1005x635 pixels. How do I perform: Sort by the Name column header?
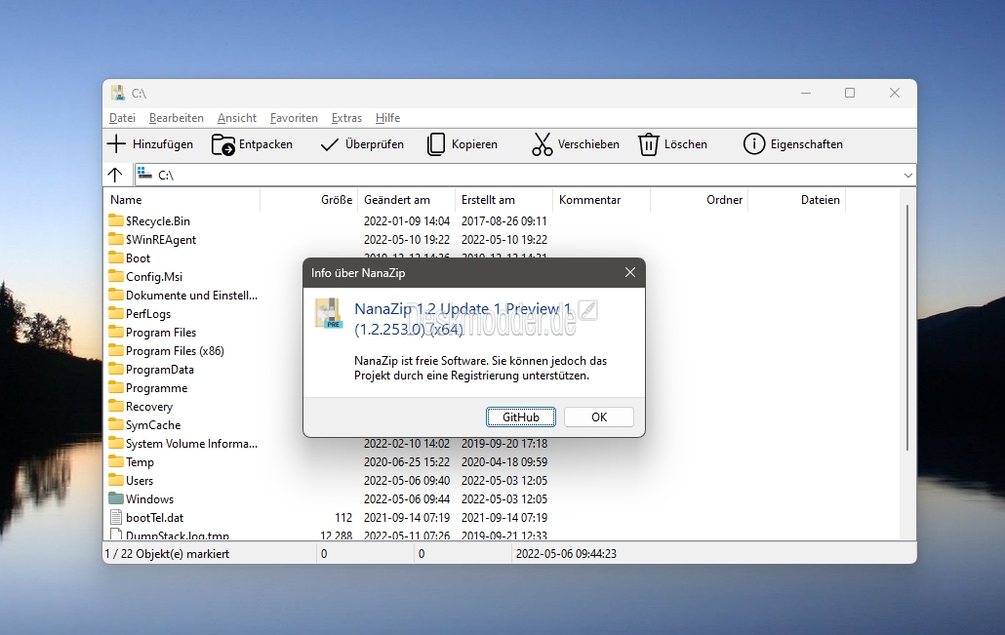182,200
